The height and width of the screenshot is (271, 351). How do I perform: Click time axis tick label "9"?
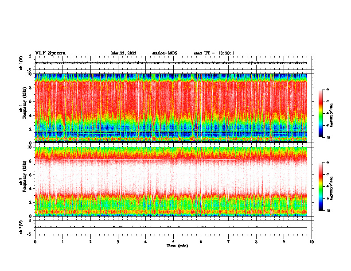click(x=284, y=242)
